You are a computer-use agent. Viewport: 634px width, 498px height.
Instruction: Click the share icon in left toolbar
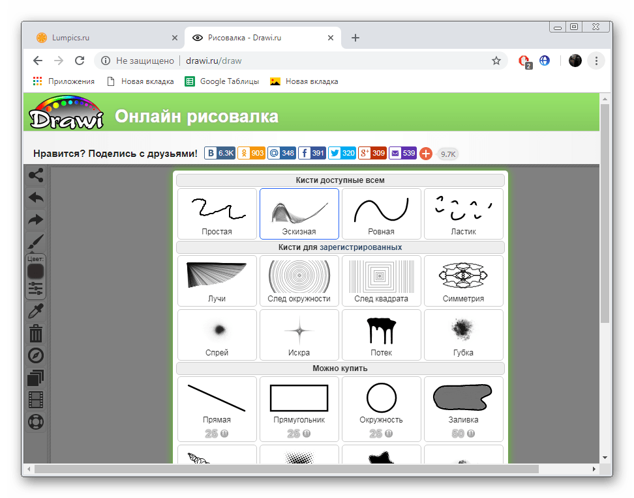point(36,175)
